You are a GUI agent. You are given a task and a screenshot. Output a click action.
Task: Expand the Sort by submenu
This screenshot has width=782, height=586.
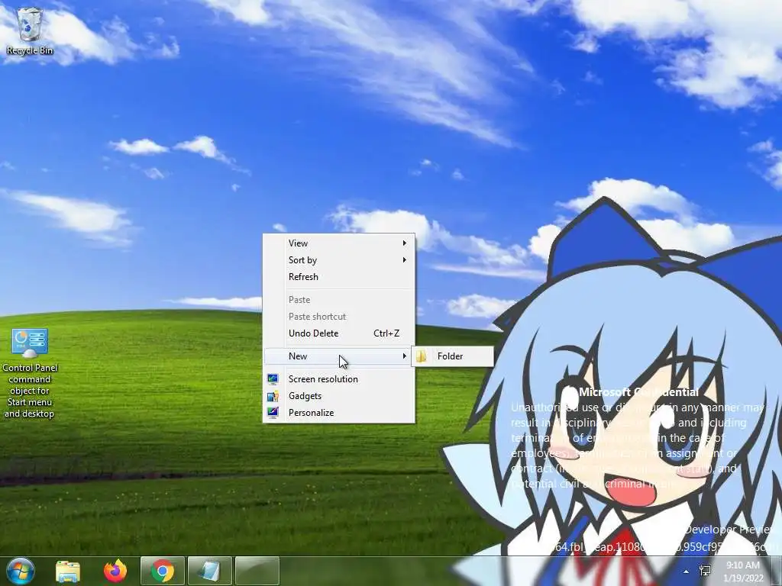[339, 260]
